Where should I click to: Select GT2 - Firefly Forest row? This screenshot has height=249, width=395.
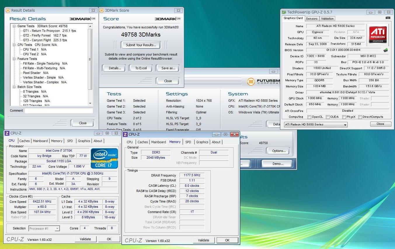coord(45,35)
